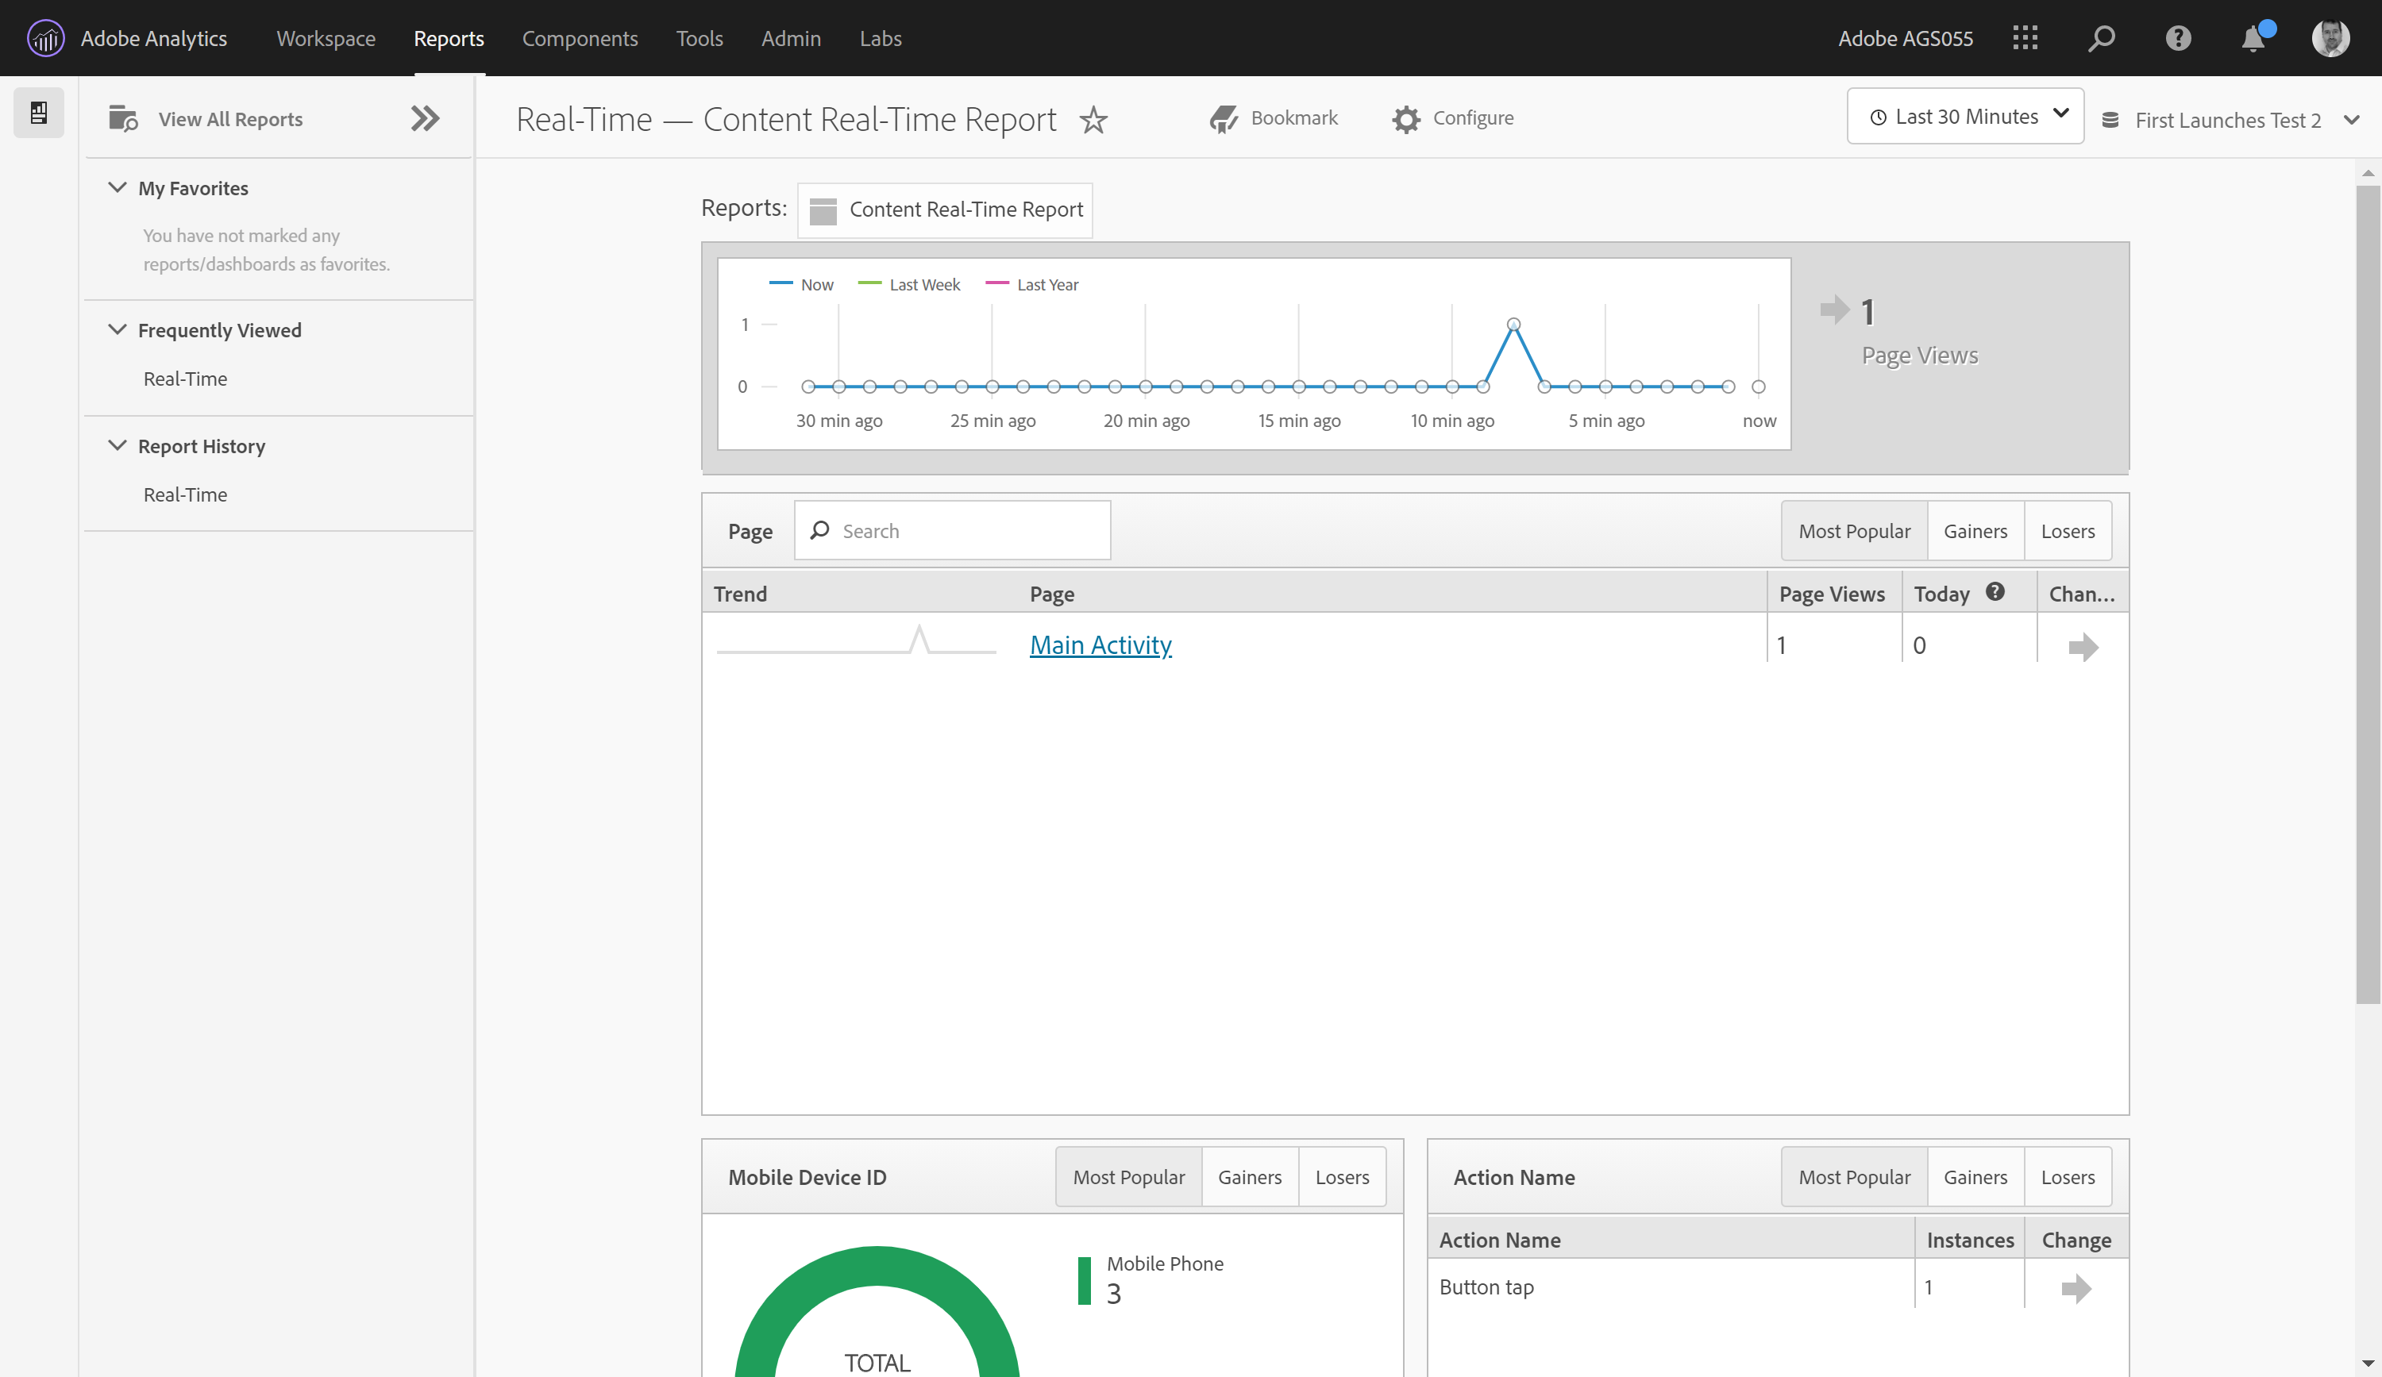The width and height of the screenshot is (2382, 1377).
Task: Click View All Reports
Action: click(229, 119)
